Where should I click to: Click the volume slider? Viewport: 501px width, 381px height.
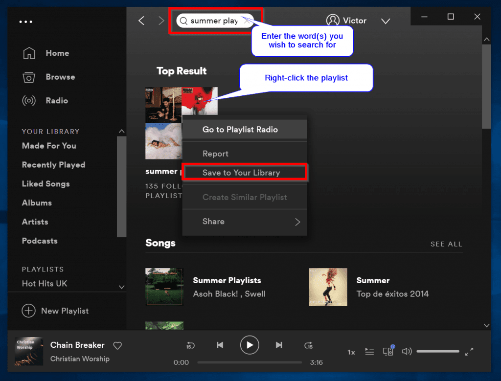(x=438, y=351)
